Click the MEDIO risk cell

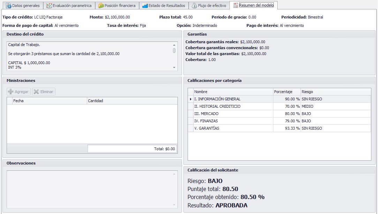click(x=336, y=106)
